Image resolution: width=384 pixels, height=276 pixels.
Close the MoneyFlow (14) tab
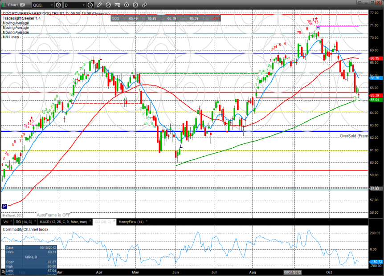click(147, 221)
